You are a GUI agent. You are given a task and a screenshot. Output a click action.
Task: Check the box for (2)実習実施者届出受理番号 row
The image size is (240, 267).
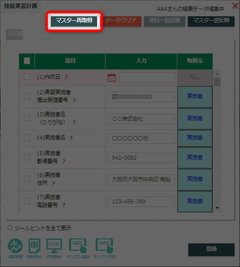[27, 96]
